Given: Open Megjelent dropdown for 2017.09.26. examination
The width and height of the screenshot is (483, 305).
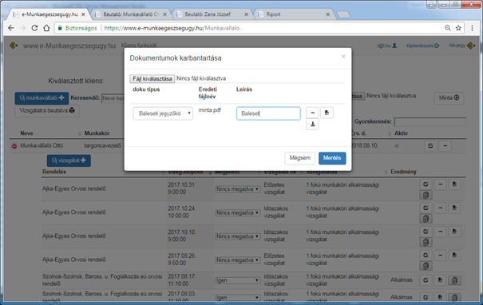Looking at the screenshot, I should (x=237, y=260).
